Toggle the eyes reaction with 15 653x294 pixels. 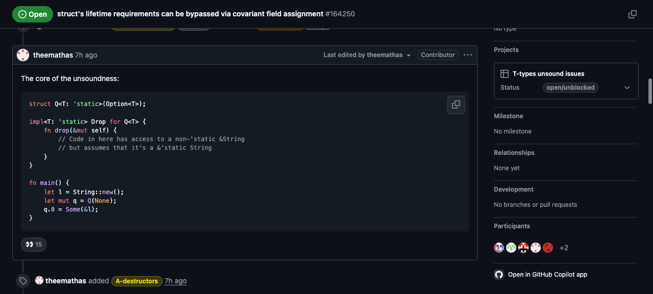tap(34, 245)
